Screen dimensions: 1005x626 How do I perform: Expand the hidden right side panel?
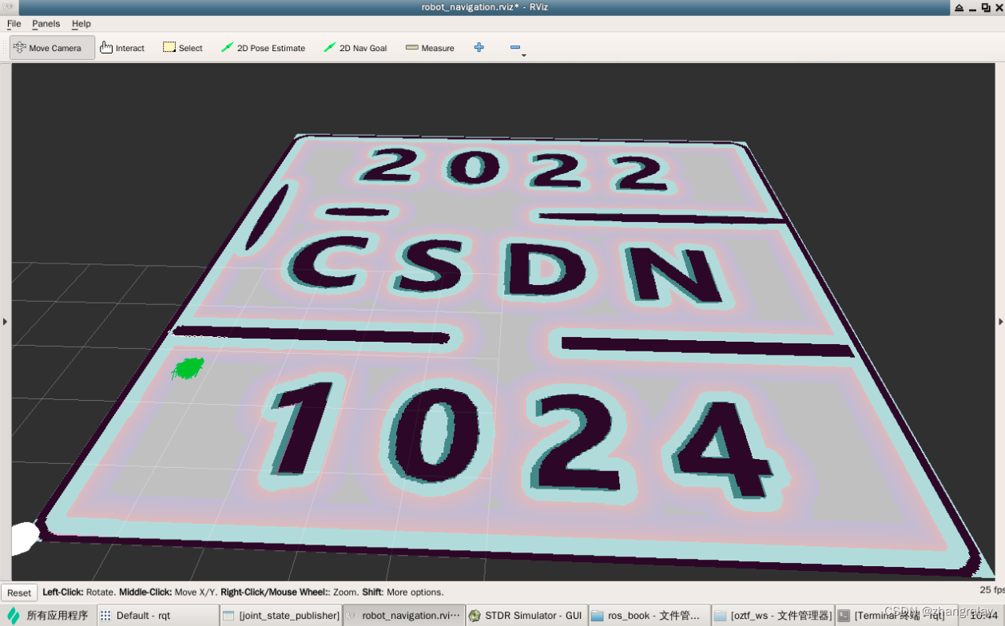(x=1000, y=322)
